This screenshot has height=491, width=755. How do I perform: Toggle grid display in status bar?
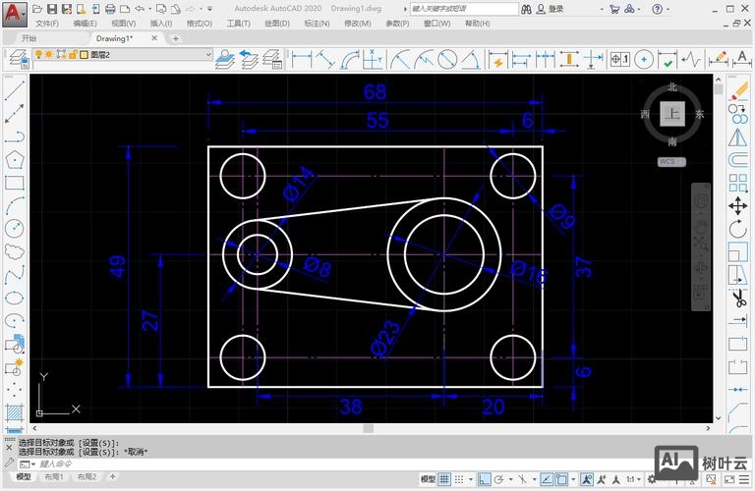445,479
